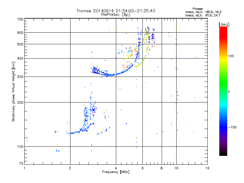The height and width of the screenshot is (183, 244).
Task: Click the y-axis tick label '400'
Action: pyautogui.click(x=20, y=58)
